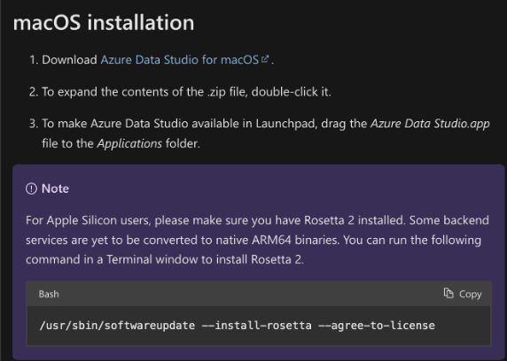The height and width of the screenshot is (361, 507).
Task: Click the italic Applications folder text
Action: [129, 143]
